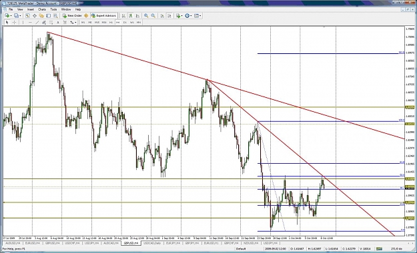The width and height of the screenshot is (417, 253).
Task: Toggle Chart Shift
Action: point(169,16)
